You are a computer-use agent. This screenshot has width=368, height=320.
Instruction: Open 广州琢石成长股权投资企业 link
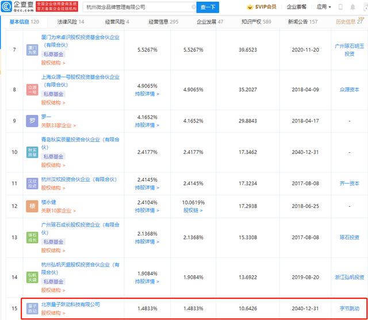tap(80, 229)
